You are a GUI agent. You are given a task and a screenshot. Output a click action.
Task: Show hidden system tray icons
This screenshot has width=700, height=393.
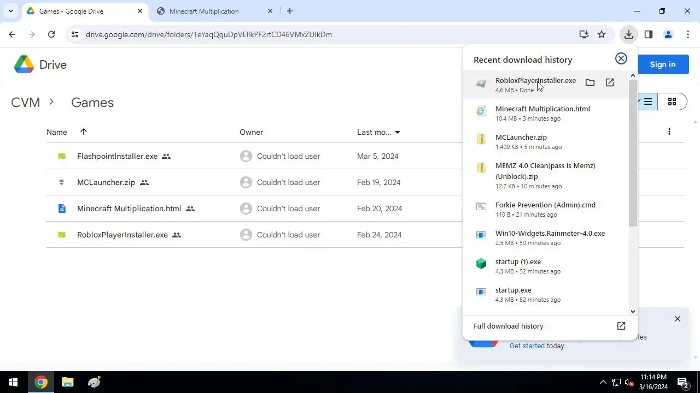[603, 382]
